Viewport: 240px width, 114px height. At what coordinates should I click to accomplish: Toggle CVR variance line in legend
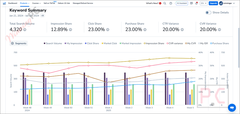(175, 43)
